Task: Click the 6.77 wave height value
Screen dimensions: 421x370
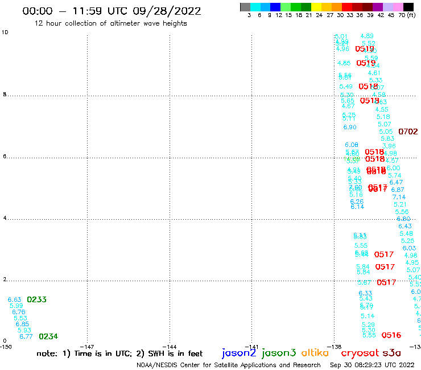Action: [26, 336]
